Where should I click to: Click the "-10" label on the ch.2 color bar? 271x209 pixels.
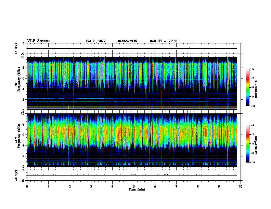(253, 163)
